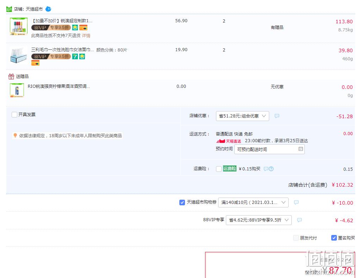Screen dimensions: 358x278
Task: Click the 39.80 subtotal amount
Action: (x=346, y=50)
